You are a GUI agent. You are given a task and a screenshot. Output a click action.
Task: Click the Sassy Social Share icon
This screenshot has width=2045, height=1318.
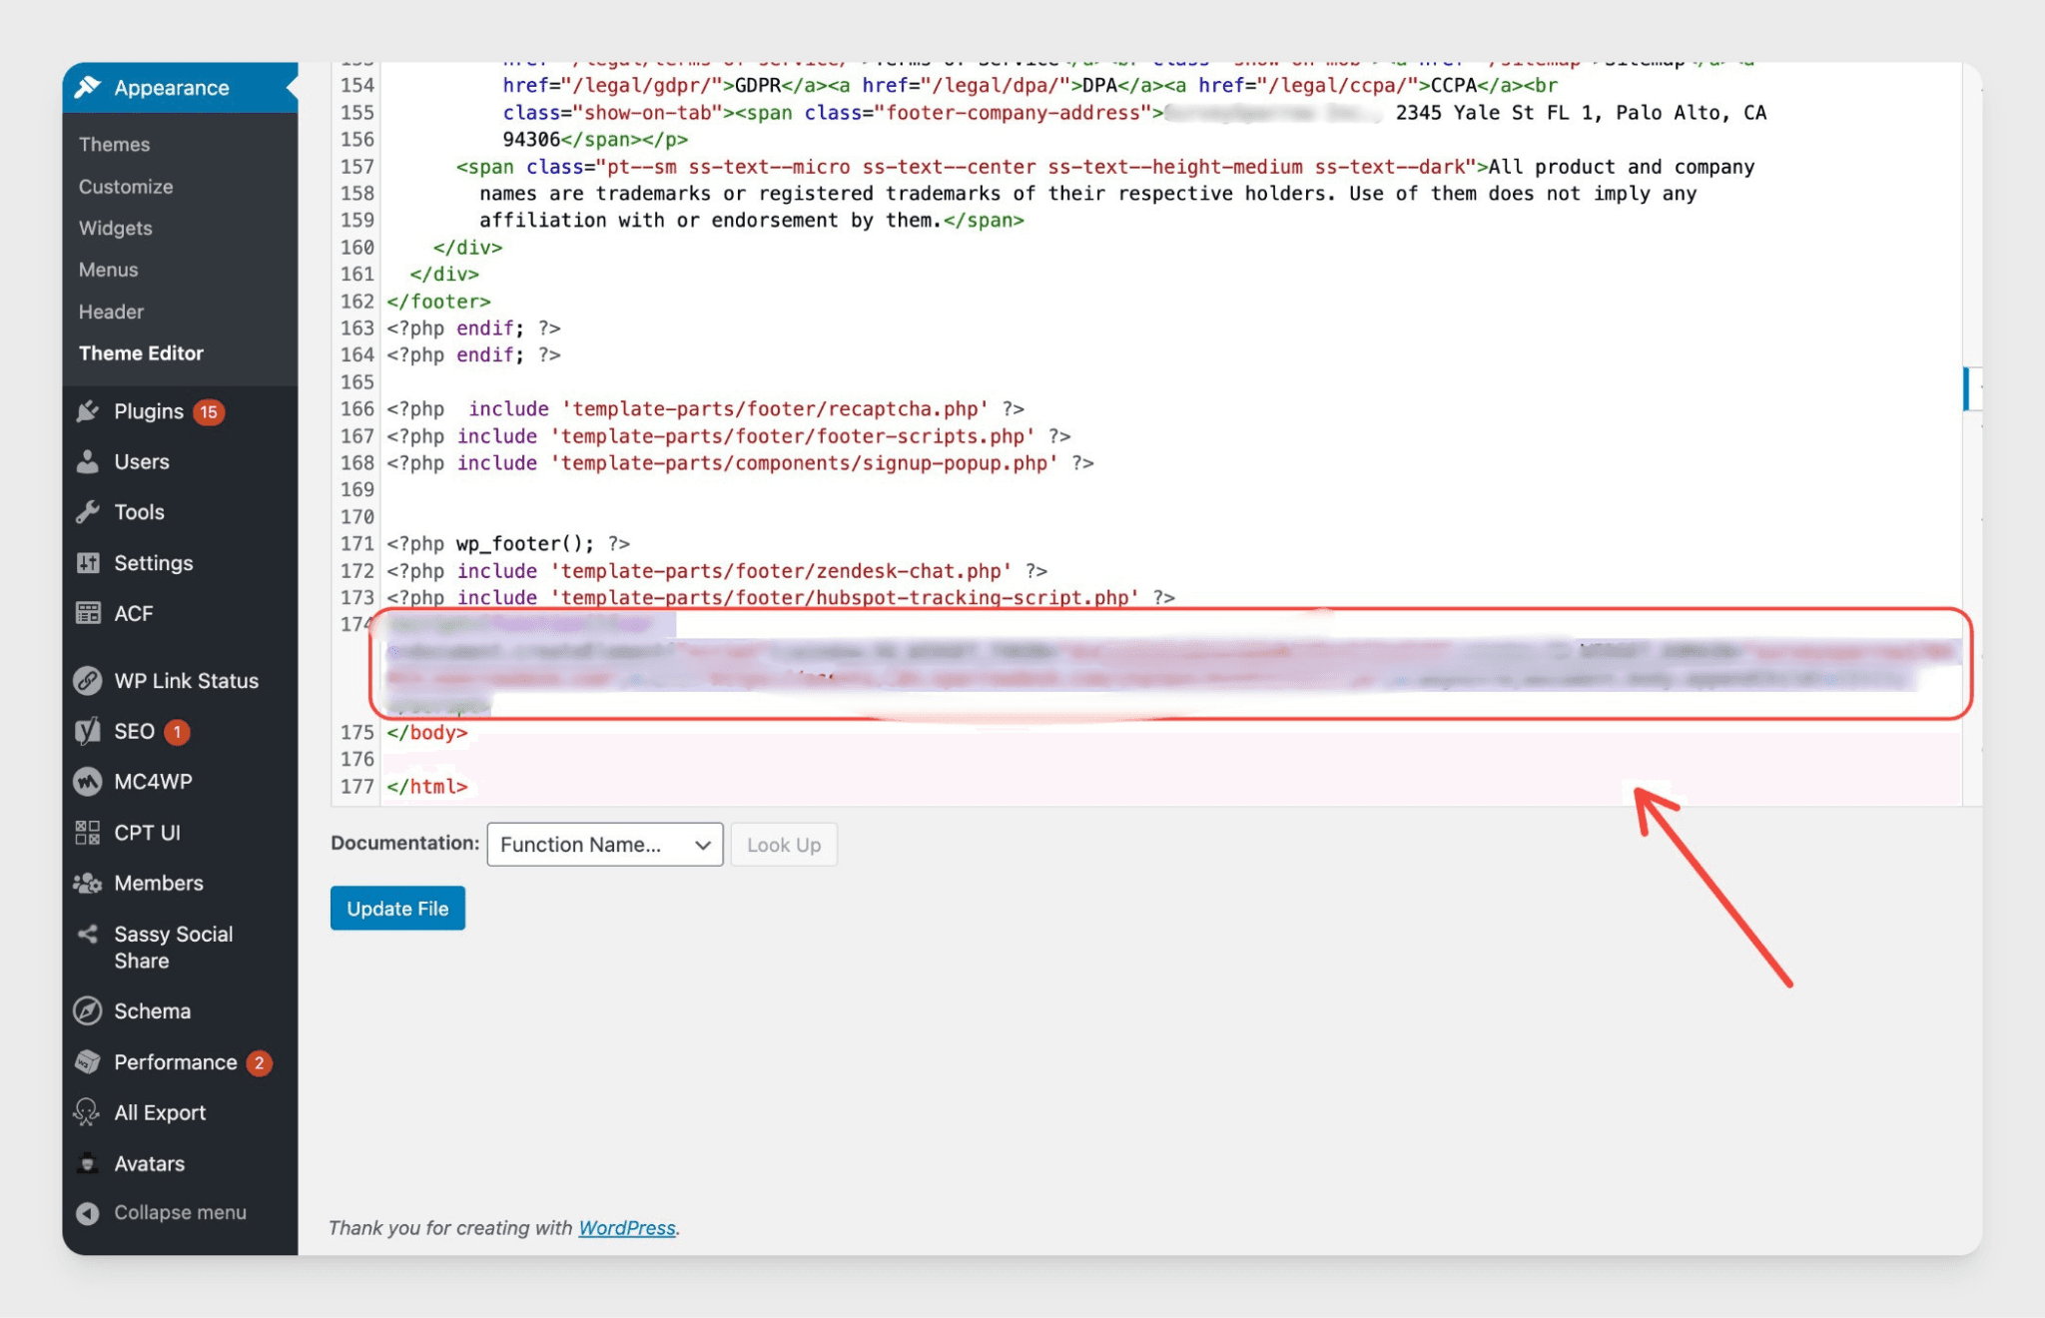tap(88, 934)
